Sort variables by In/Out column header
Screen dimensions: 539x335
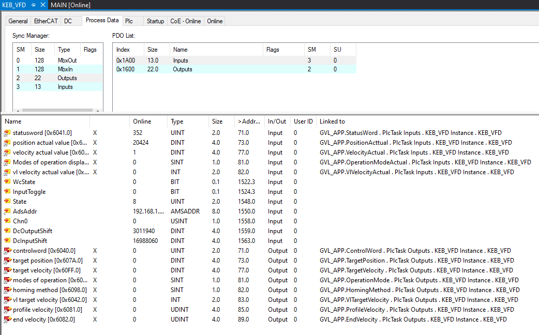(278, 121)
